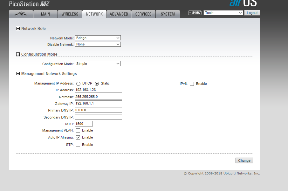Click the Logout button
The height and width of the screenshot is (191, 288).
(252, 13)
